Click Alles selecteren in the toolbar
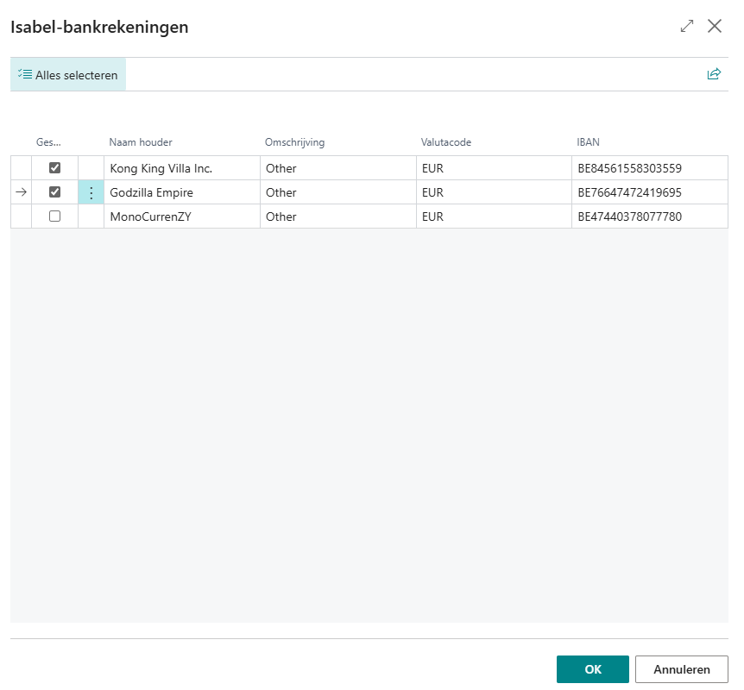The image size is (744, 690). click(x=68, y=75)
